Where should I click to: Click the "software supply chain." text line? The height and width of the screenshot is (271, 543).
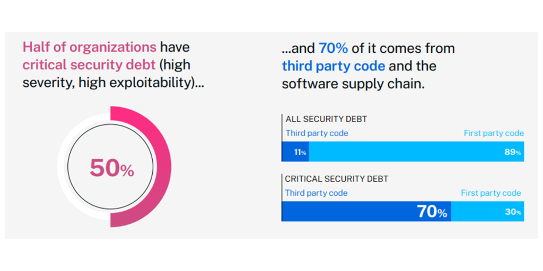pyautogui.click(x=353, y=84)
